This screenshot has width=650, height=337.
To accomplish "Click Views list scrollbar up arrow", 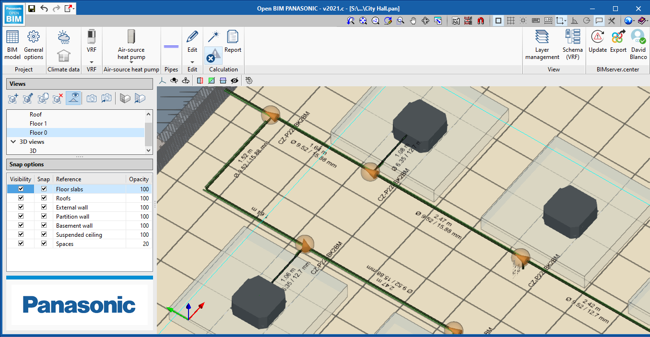I will [149, 114].
